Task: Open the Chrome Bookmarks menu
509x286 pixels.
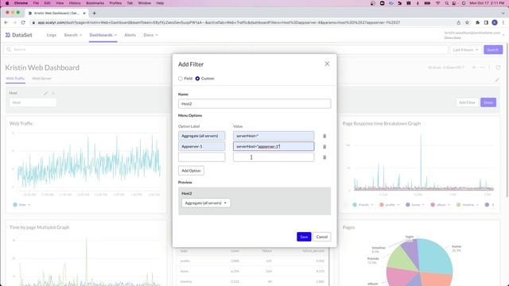Action: click(95, 3)
